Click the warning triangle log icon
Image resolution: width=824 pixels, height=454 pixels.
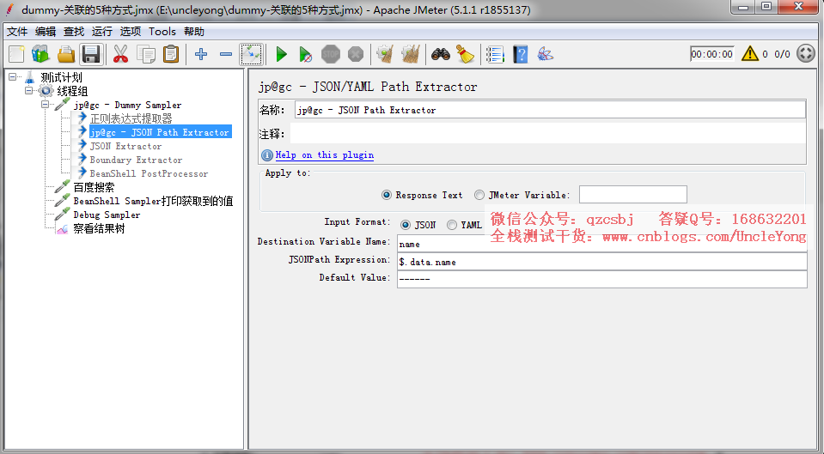pyautogui.click(x=750, y=53)
